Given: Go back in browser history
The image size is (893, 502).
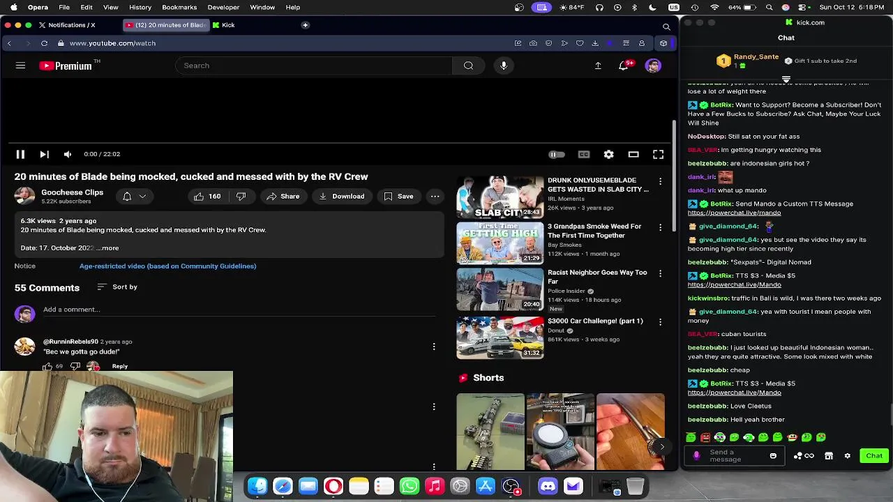Looking at the screenshot, I should [x=9, y=43].
